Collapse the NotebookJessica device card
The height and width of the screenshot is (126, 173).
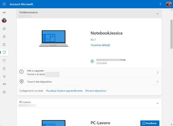pos(157,14)
